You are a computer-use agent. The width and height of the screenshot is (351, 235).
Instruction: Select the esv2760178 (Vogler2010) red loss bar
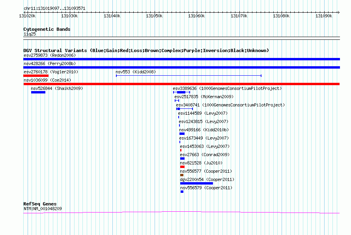pos(36,76)
